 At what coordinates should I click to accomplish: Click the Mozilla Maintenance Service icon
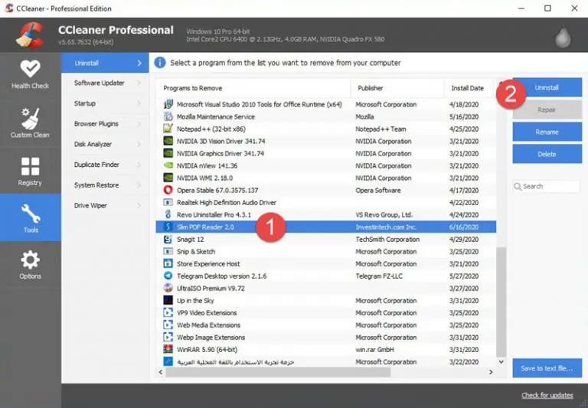coord(168,116)
